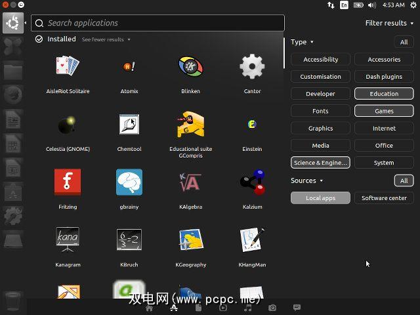Launch Chemtool from installed apps
This screenshot has height=315, width=420.
(129, 132)
